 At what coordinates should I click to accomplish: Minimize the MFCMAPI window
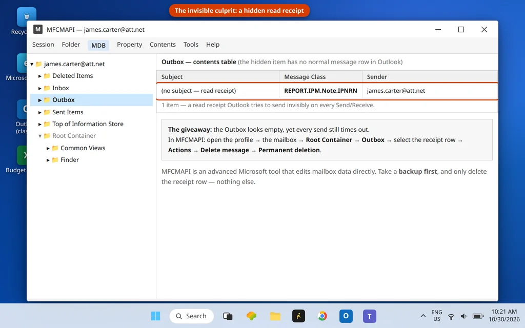coord(438,29)
